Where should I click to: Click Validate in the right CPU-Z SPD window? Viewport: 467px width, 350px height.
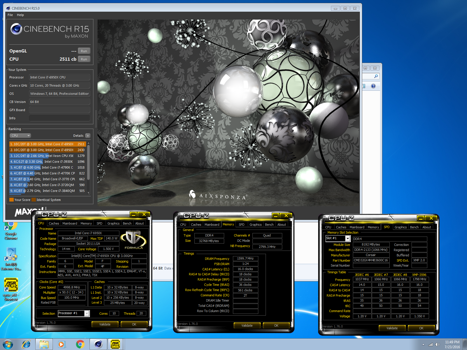click(392, 328)
